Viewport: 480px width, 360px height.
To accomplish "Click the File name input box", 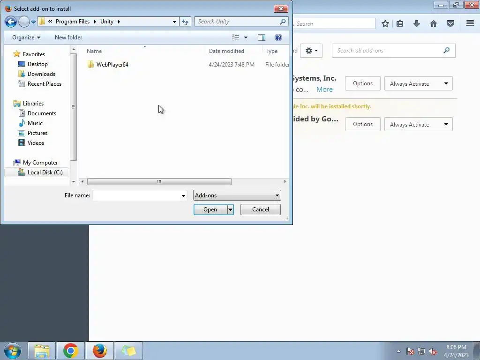I will coord(136,195).
